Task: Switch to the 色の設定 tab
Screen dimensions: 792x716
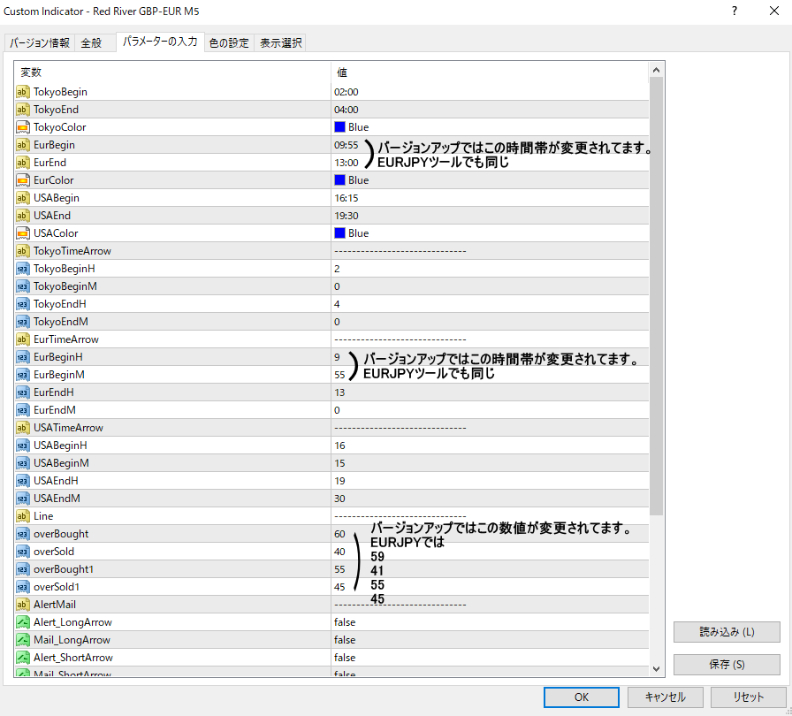Action: tap(229, 42)
